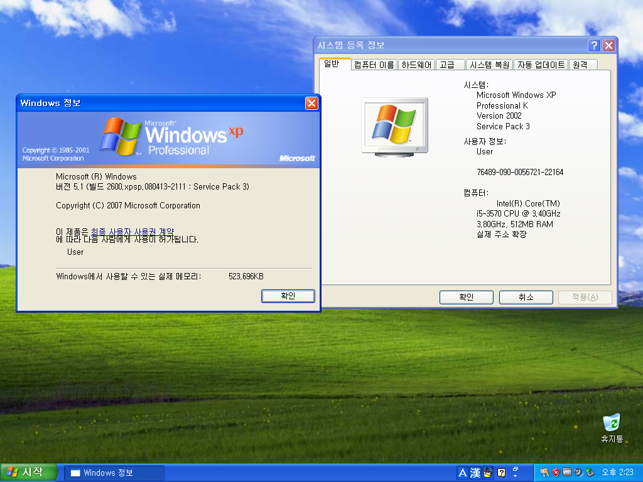
Task: Open the red shield Security Center tray icon
Action: click(556, 473)
